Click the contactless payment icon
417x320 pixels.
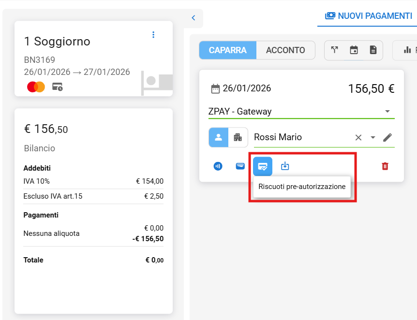tap(218, 166)
